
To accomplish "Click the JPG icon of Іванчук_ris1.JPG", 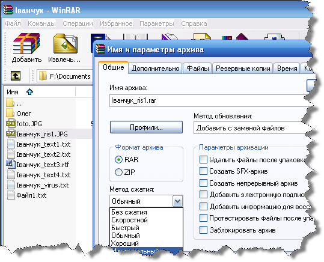I will [x=11, y=133].
